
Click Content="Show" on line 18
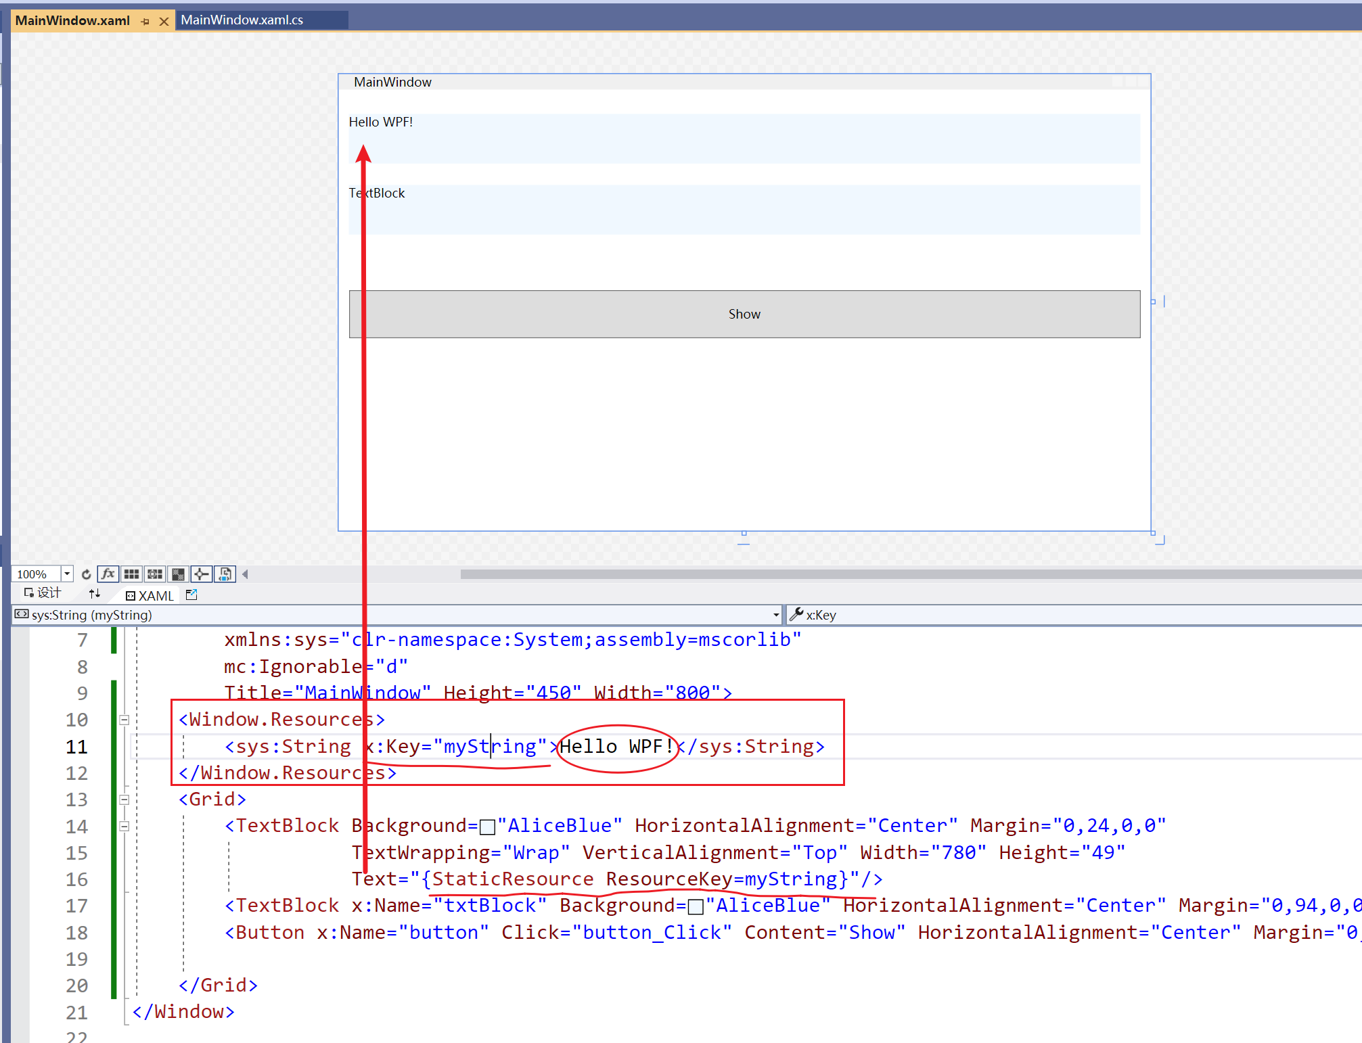point(825,933)
